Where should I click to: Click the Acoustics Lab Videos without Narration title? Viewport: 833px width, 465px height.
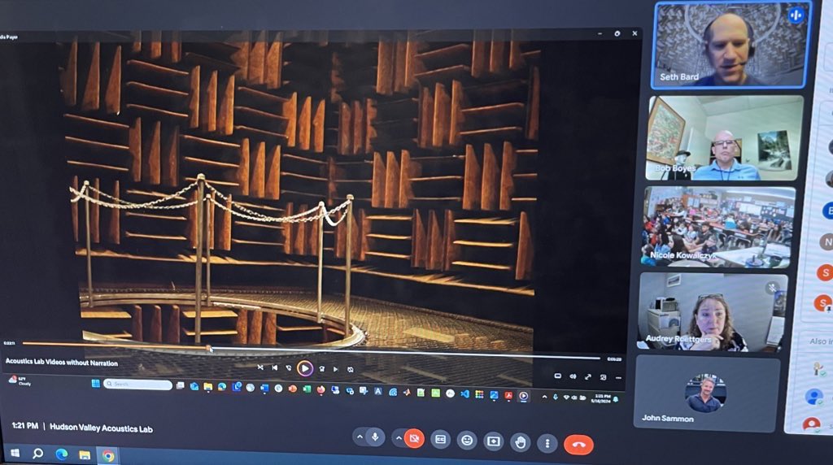click(x=62, y=362)
